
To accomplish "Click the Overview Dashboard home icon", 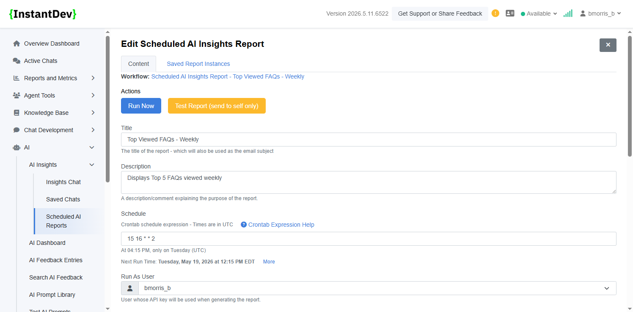I will pyautogui.click(x=17, y=43).
